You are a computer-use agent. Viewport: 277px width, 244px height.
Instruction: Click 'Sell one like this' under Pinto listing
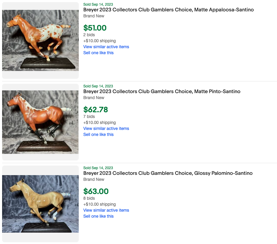pos(98,134)
